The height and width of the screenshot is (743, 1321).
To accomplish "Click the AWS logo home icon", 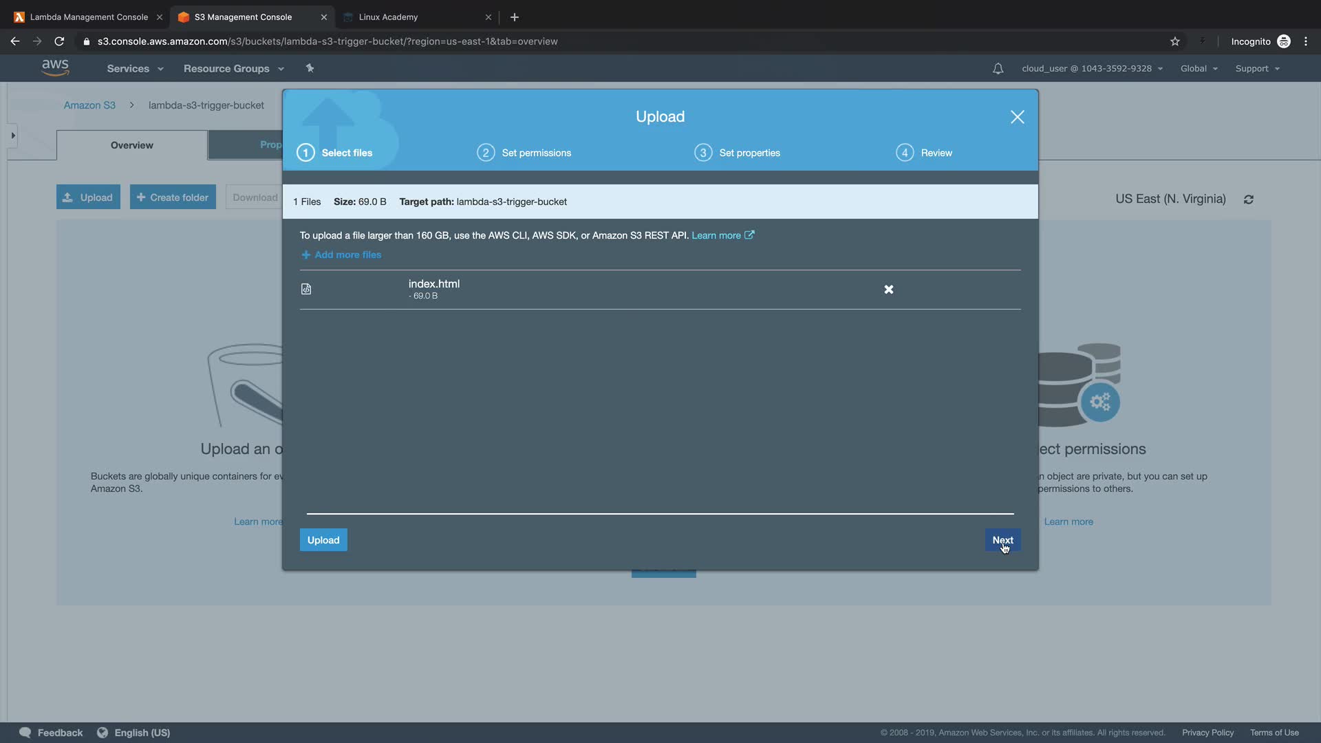I will pos(55,67).
